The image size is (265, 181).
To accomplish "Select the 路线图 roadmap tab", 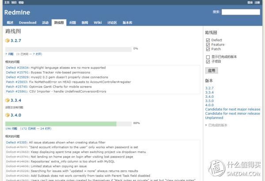I will tap(59, 23).
